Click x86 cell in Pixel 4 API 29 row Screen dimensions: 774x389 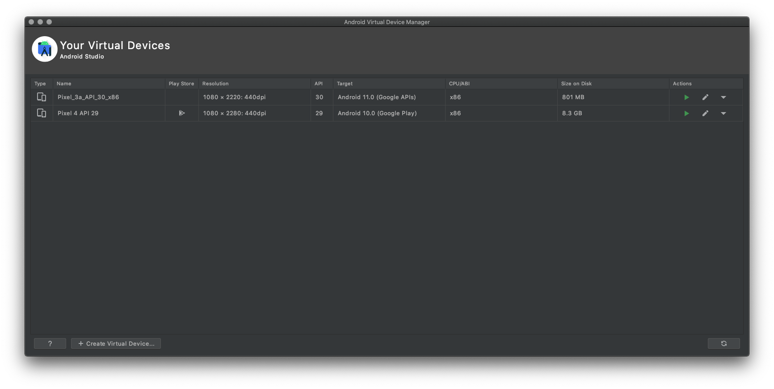(x=501, y=113)
